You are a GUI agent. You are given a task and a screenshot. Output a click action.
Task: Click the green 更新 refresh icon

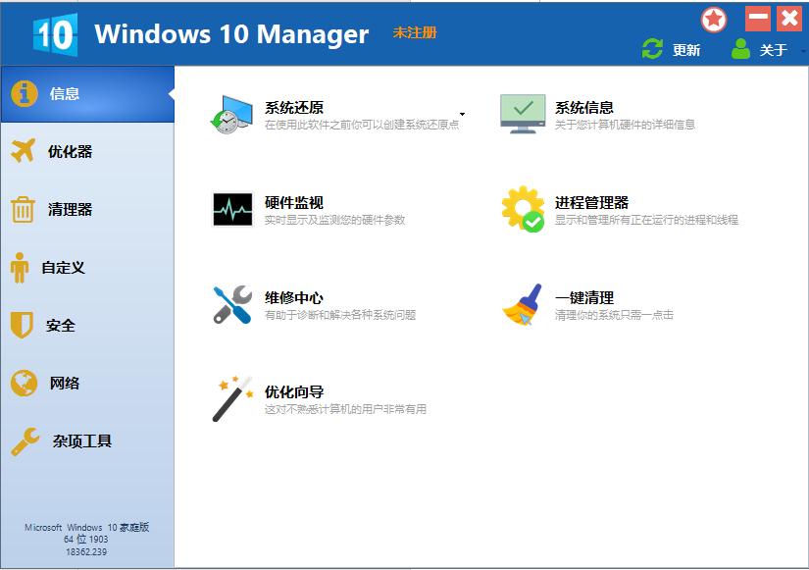[x=652, y=47]
